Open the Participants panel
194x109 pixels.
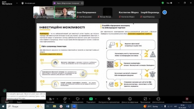coord(50,100)
